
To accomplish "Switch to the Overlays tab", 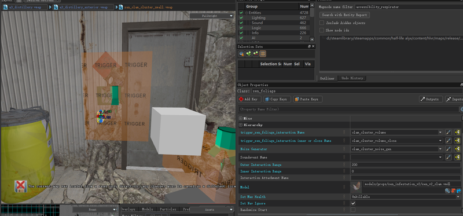I will click(x=128, y=209).
